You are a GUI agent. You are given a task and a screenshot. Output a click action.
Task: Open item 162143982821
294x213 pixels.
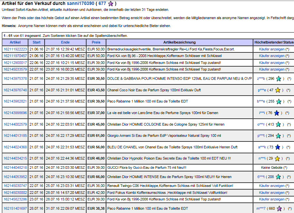[x=15, y=101]
